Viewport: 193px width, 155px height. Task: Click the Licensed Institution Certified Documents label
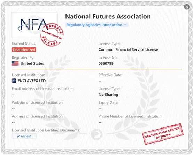pos(46,130)
